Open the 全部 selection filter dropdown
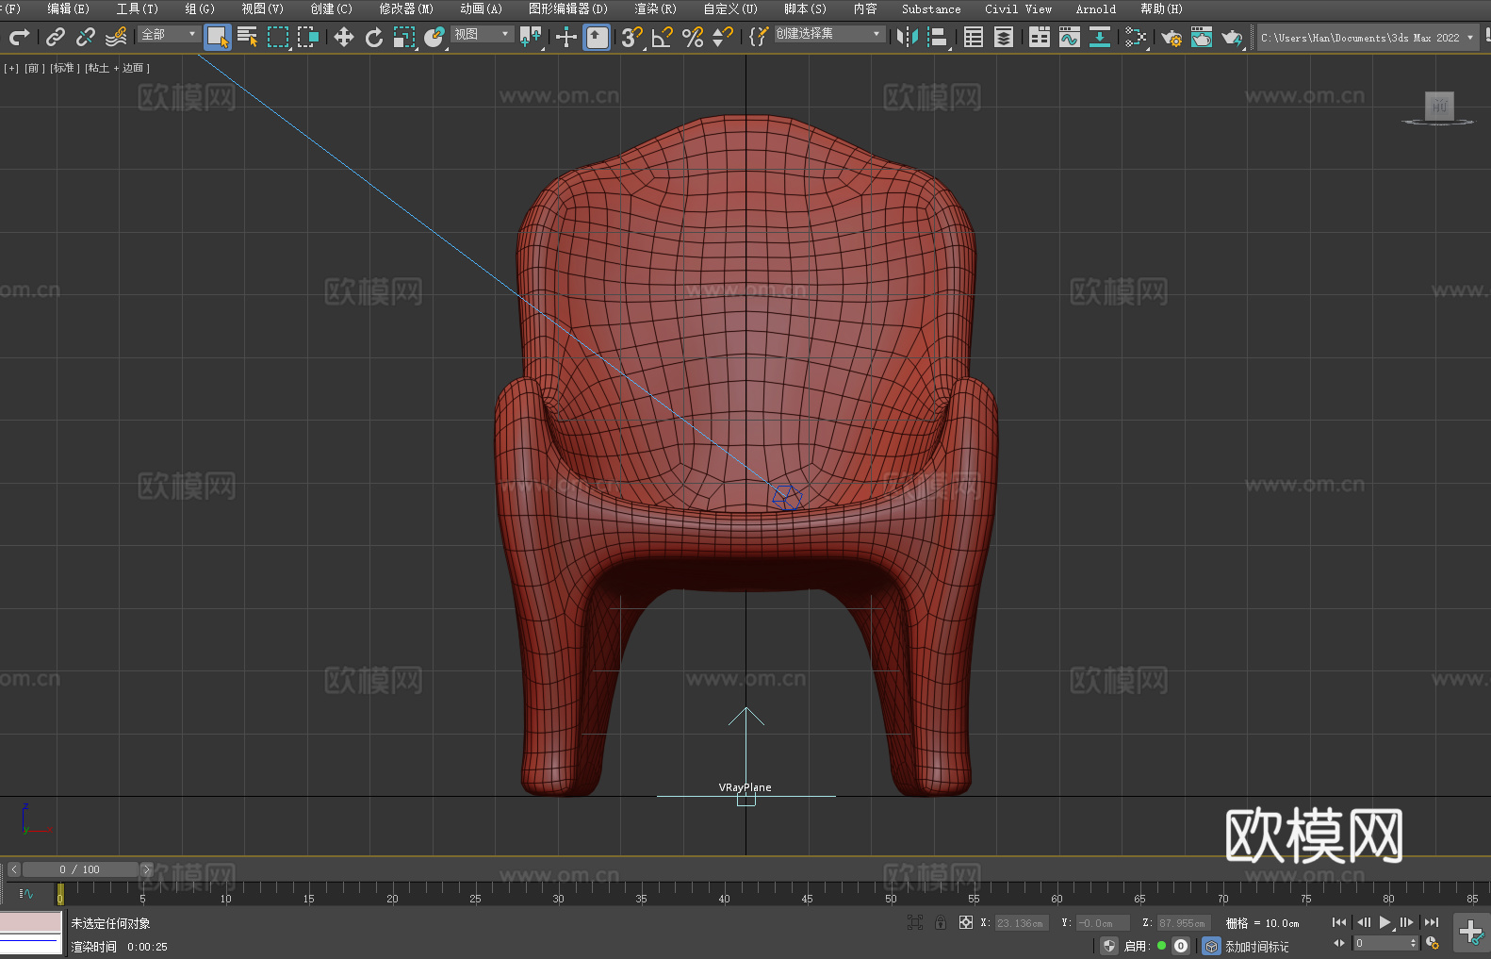This screenshot has width=1491, height=959. click(169, 34)
